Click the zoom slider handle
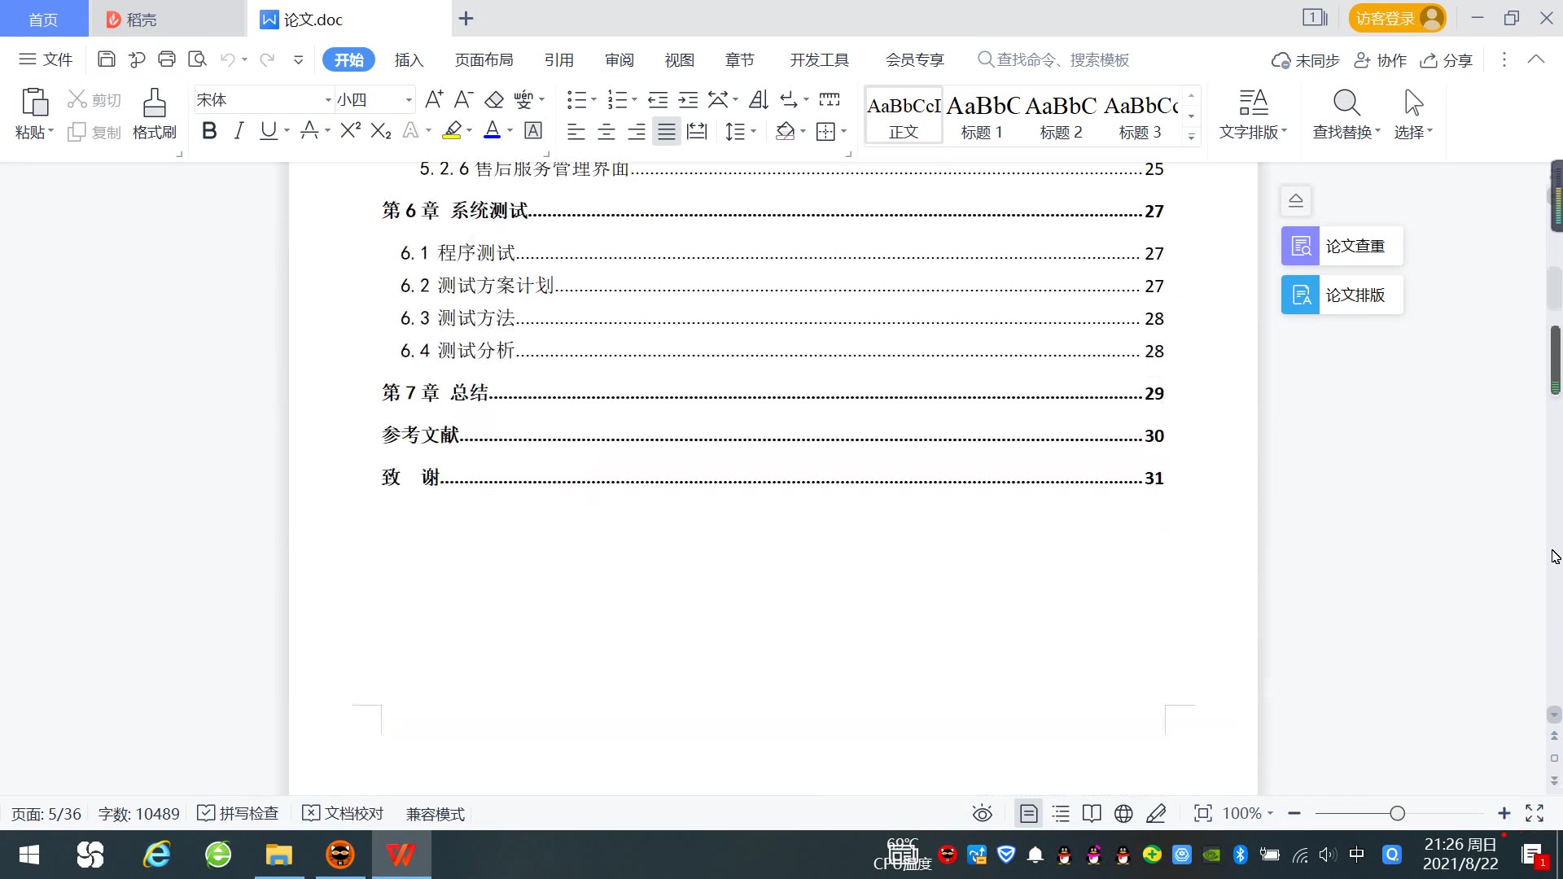This screenshot has width=1563, height=879. click(x=1398, y=814)
